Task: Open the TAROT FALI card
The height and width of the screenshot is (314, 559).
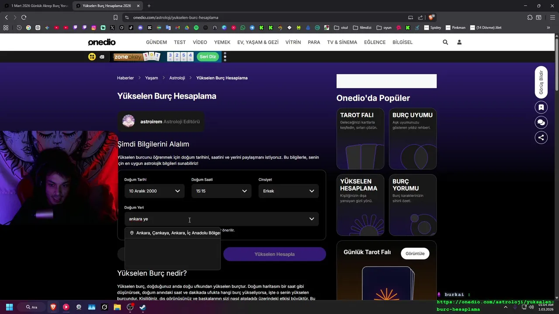Action: pos(360,139)
